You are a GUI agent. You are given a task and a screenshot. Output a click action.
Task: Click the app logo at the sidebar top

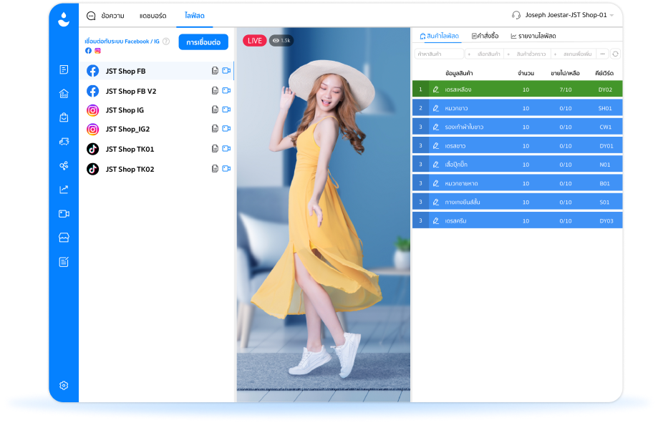coord(64,19)
